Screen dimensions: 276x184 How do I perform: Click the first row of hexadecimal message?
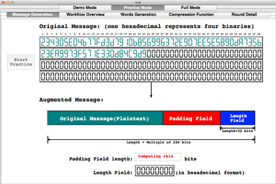pos(151,42)
